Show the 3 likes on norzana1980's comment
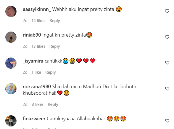Image resolution: width=174 pixels, height=129 pixels. (37, 104)
